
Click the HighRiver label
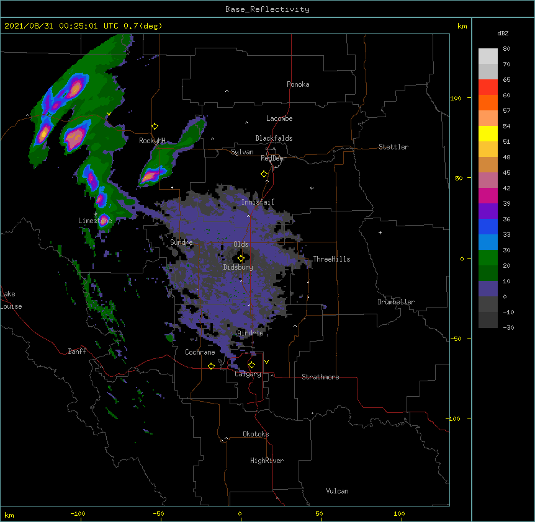(267, 461)
